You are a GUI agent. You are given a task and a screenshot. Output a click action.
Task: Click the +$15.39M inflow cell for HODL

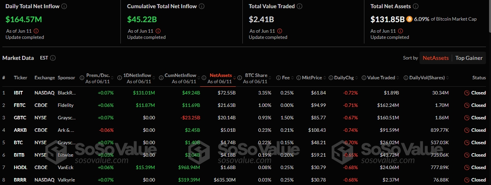click(x=145, y=168)
